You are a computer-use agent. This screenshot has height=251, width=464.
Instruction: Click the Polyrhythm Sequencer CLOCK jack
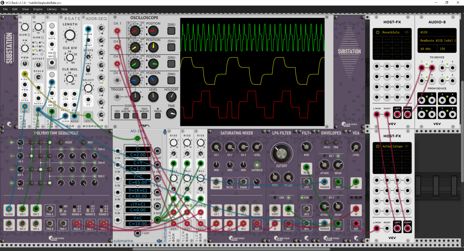[9, 209]
